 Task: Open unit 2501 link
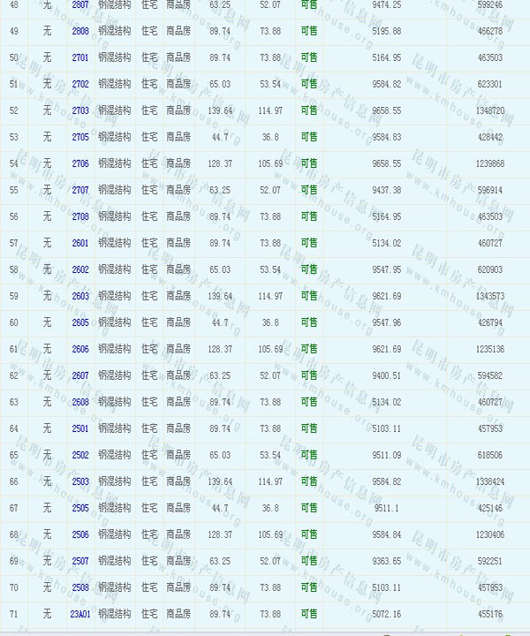pos(80,428)
